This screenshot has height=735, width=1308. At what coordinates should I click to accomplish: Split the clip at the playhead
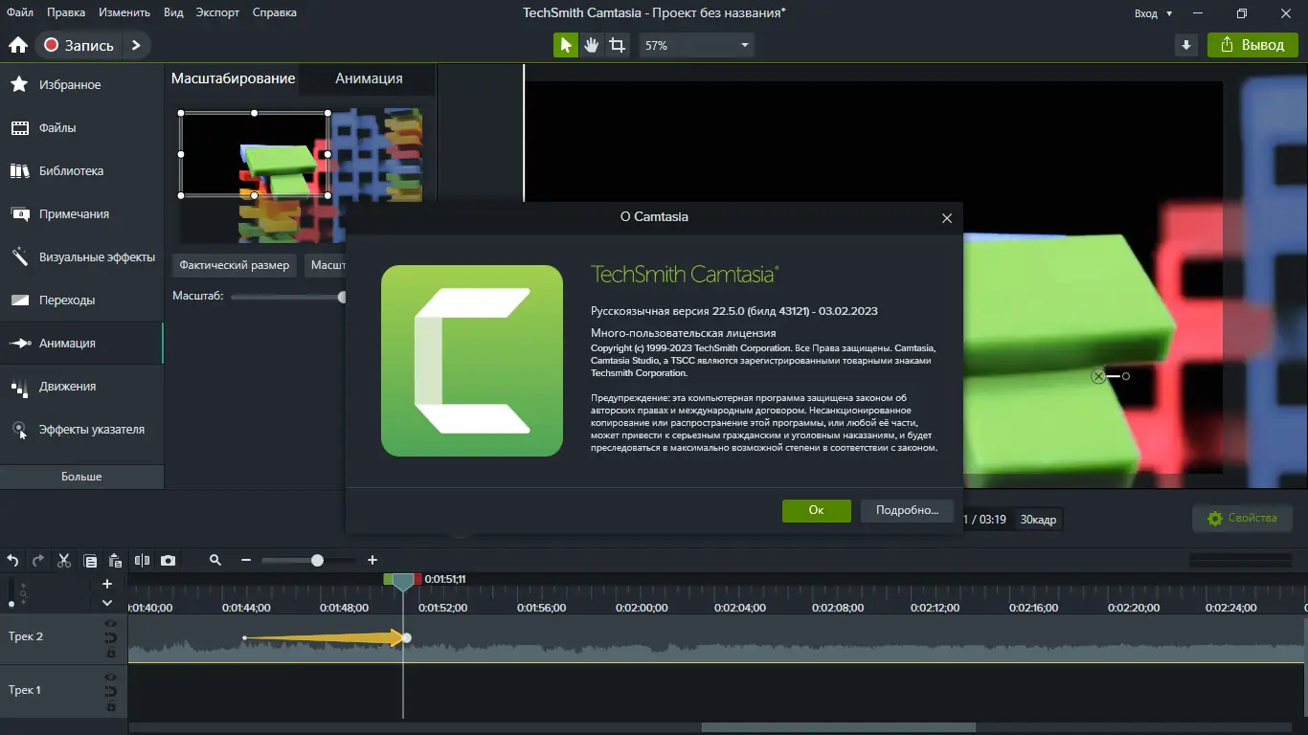[141, 560]
